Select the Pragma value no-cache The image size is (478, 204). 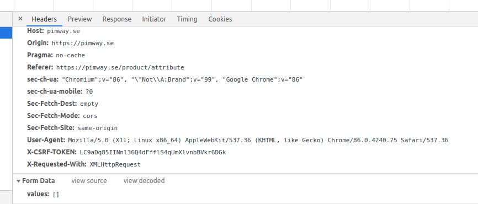71,56
